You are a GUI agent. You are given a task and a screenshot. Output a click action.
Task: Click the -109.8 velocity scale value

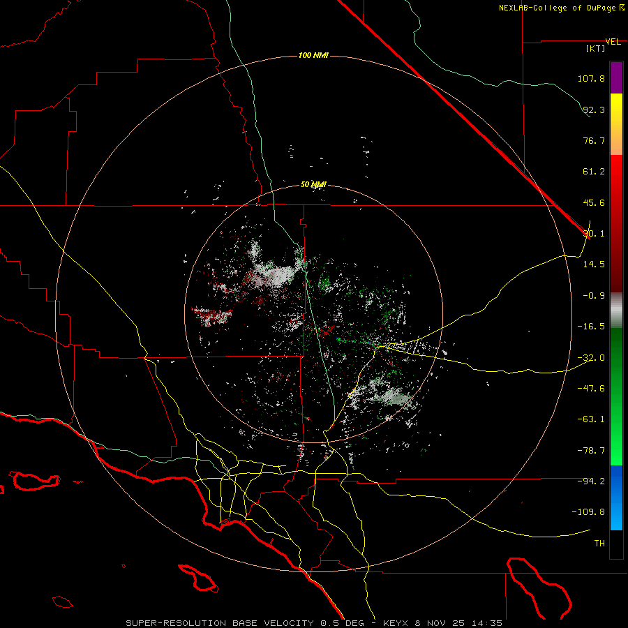[589, 512]
